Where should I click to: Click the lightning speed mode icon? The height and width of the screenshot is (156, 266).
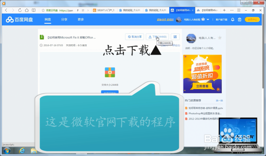78,10
